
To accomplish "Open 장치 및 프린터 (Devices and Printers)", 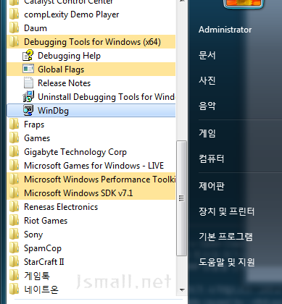I will [226, 211].
